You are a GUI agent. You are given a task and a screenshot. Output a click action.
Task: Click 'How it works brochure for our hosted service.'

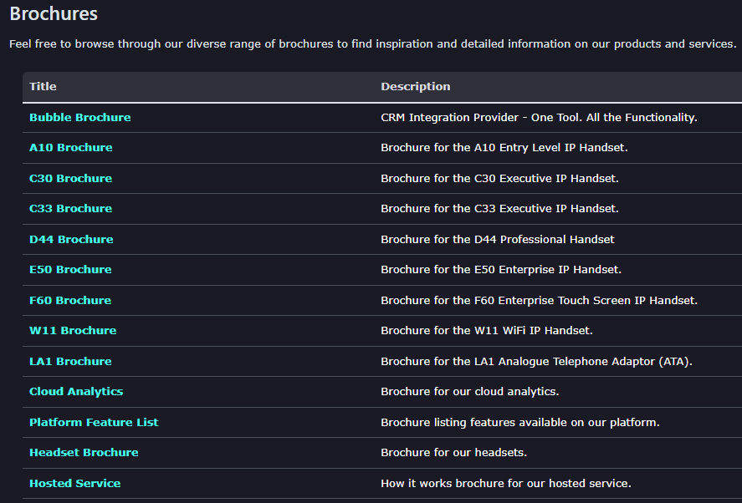point(506,483)
